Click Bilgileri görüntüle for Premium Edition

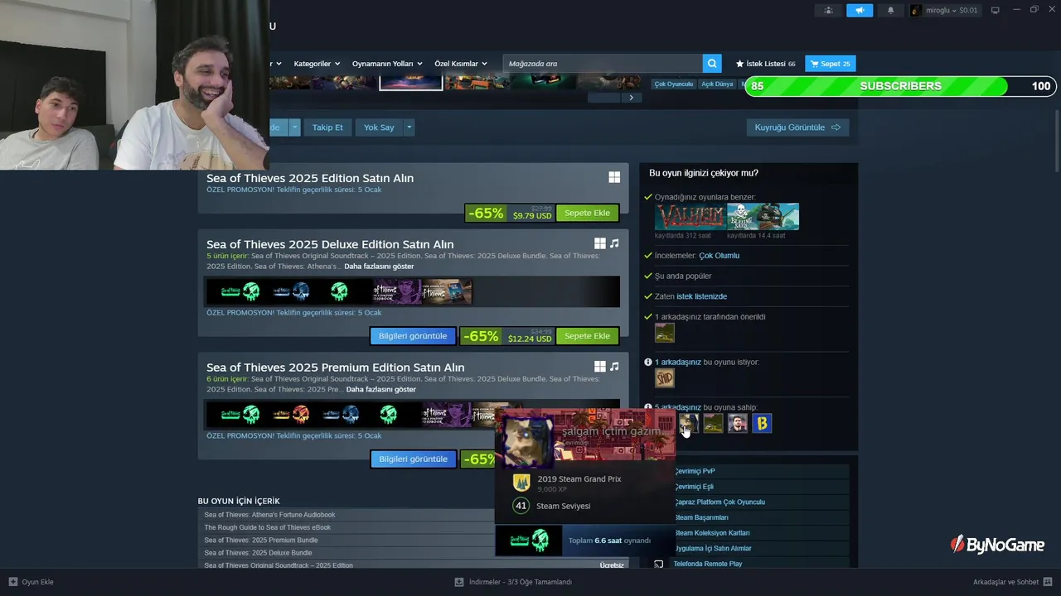413,459
